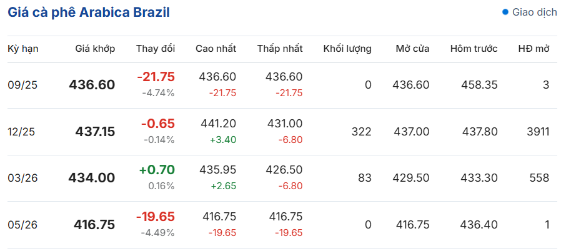566x251 pixels.
Task: Sort by the "Khối lượng" column header
Action: coord(347,49)
